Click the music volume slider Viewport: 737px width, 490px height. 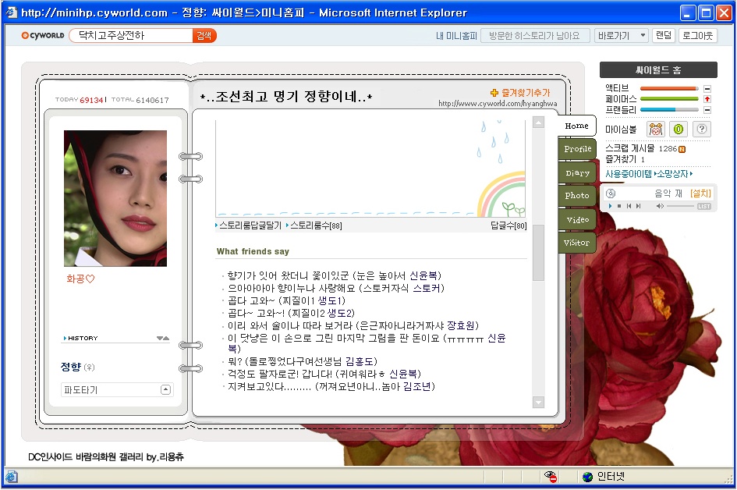pos(680,206)
